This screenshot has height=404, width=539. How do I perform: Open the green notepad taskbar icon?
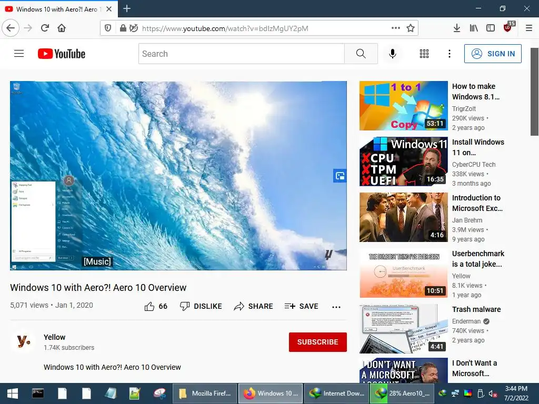pos(135,393)
